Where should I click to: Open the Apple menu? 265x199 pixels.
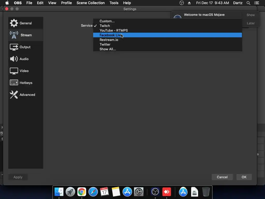[7, 3]
